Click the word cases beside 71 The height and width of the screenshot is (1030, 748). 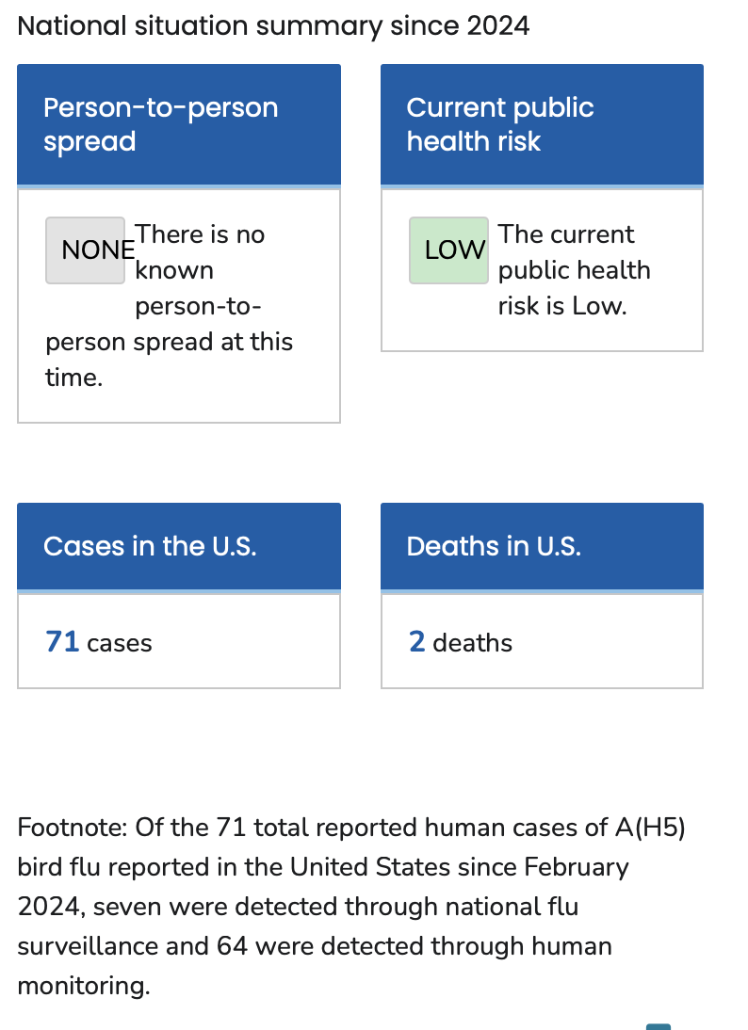click(x=120, y=643)
